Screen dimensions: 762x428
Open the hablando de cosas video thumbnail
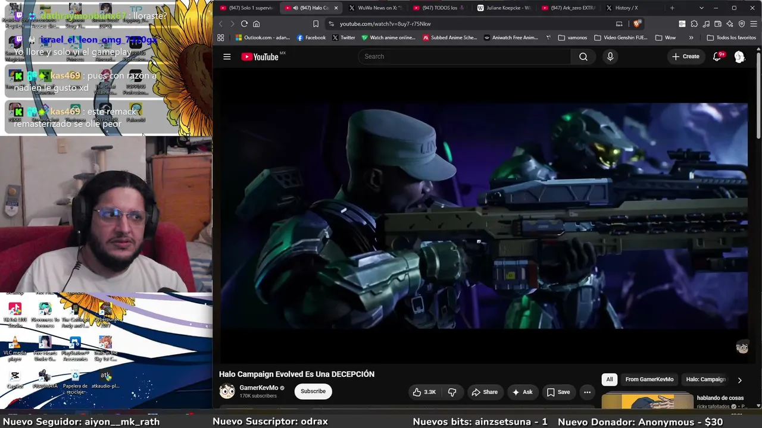[647, 401]
